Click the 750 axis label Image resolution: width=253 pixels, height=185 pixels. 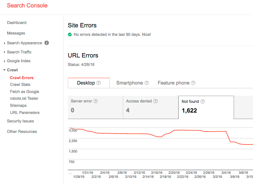click(x=72, y=162)
